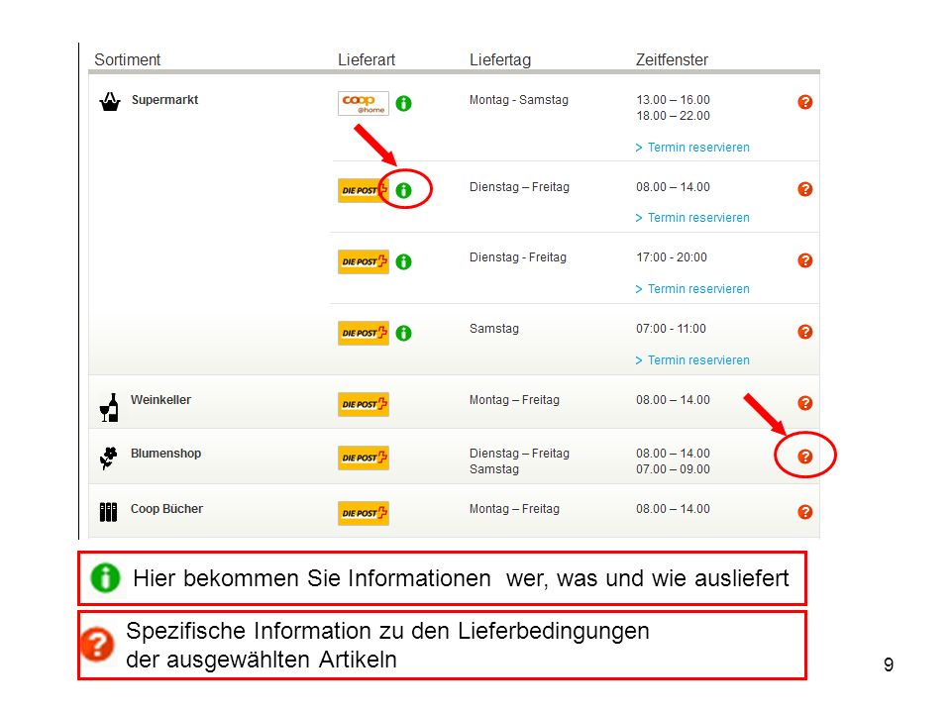Click the Lieferart column header
Image resolution: width=951 pixels, height=713 pixels.
point(367,59)
